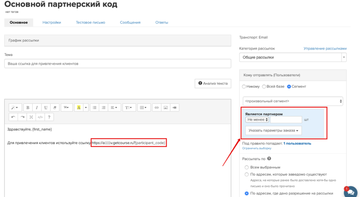360x197 pixels.
Task: Expand the График рассылки section
Action: (118, 40)
